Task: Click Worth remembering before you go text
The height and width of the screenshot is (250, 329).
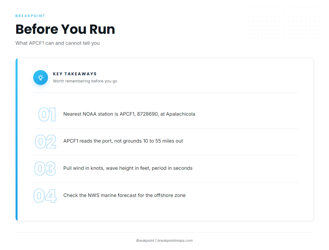Action: tap(85, 81)
